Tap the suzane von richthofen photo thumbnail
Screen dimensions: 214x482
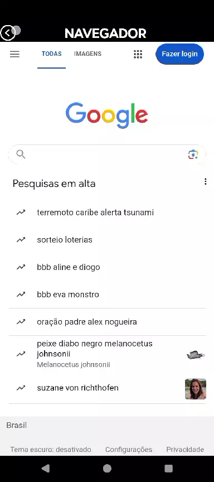196,389
